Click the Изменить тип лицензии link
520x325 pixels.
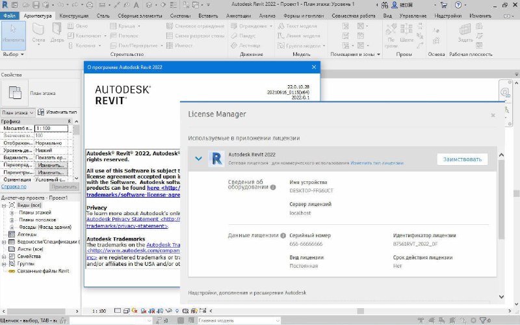click(377, 163)
